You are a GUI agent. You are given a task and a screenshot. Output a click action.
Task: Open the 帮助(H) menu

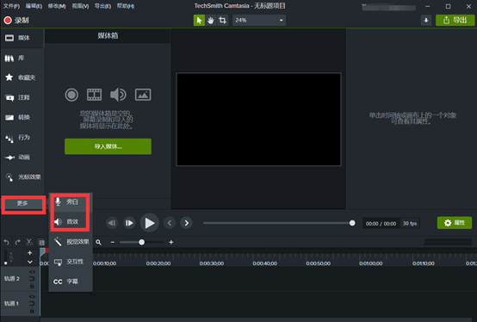coord(126,6)
